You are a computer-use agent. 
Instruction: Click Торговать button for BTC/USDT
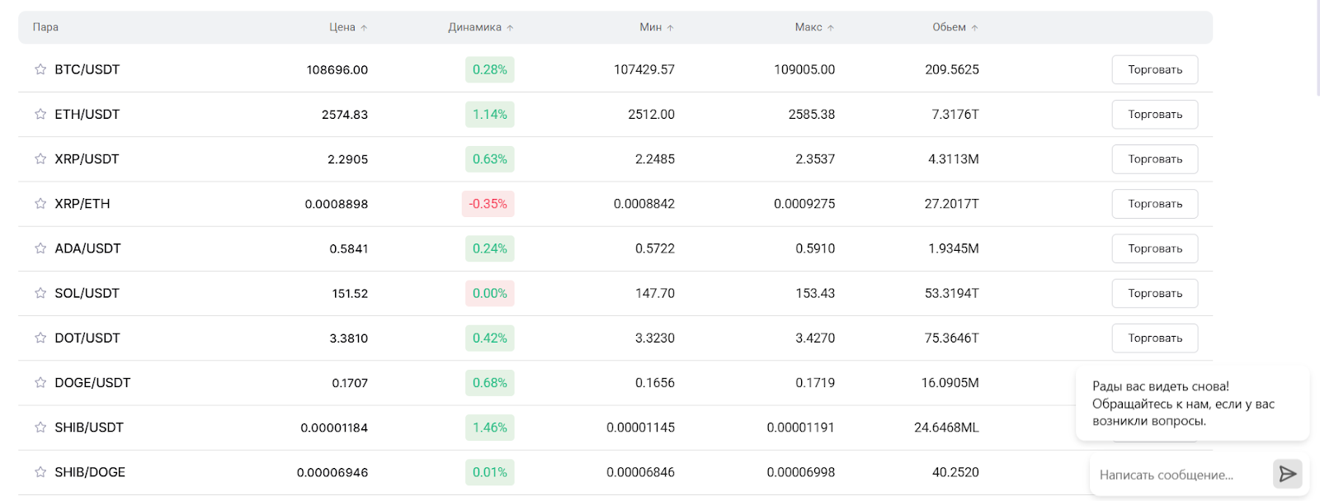[1155, 69]
